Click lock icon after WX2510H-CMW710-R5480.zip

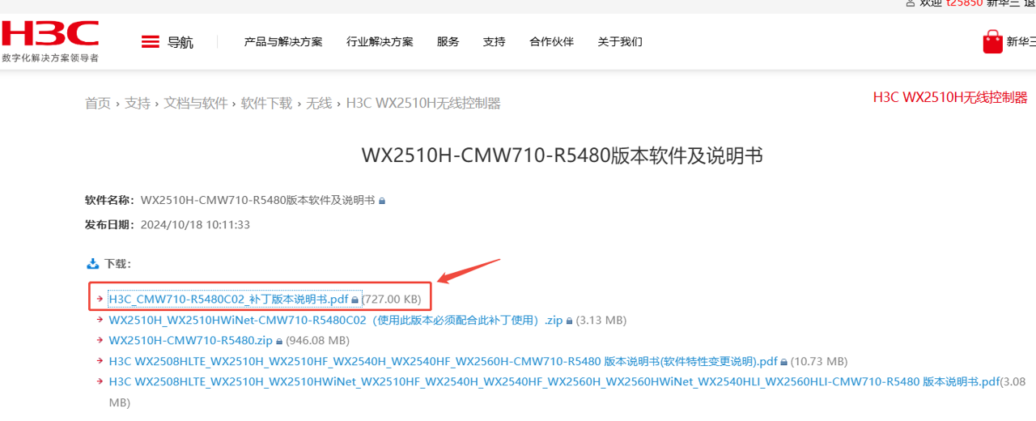click(x=280, y=342)
